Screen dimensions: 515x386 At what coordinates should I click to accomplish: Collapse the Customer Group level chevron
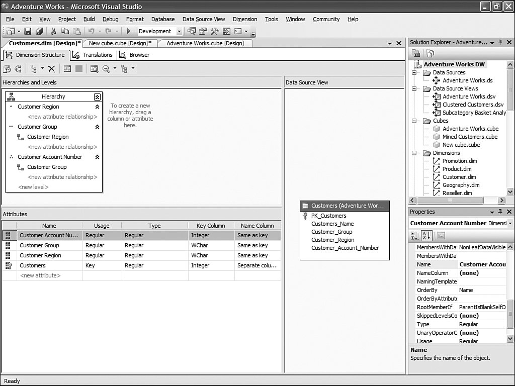[97, 127]
